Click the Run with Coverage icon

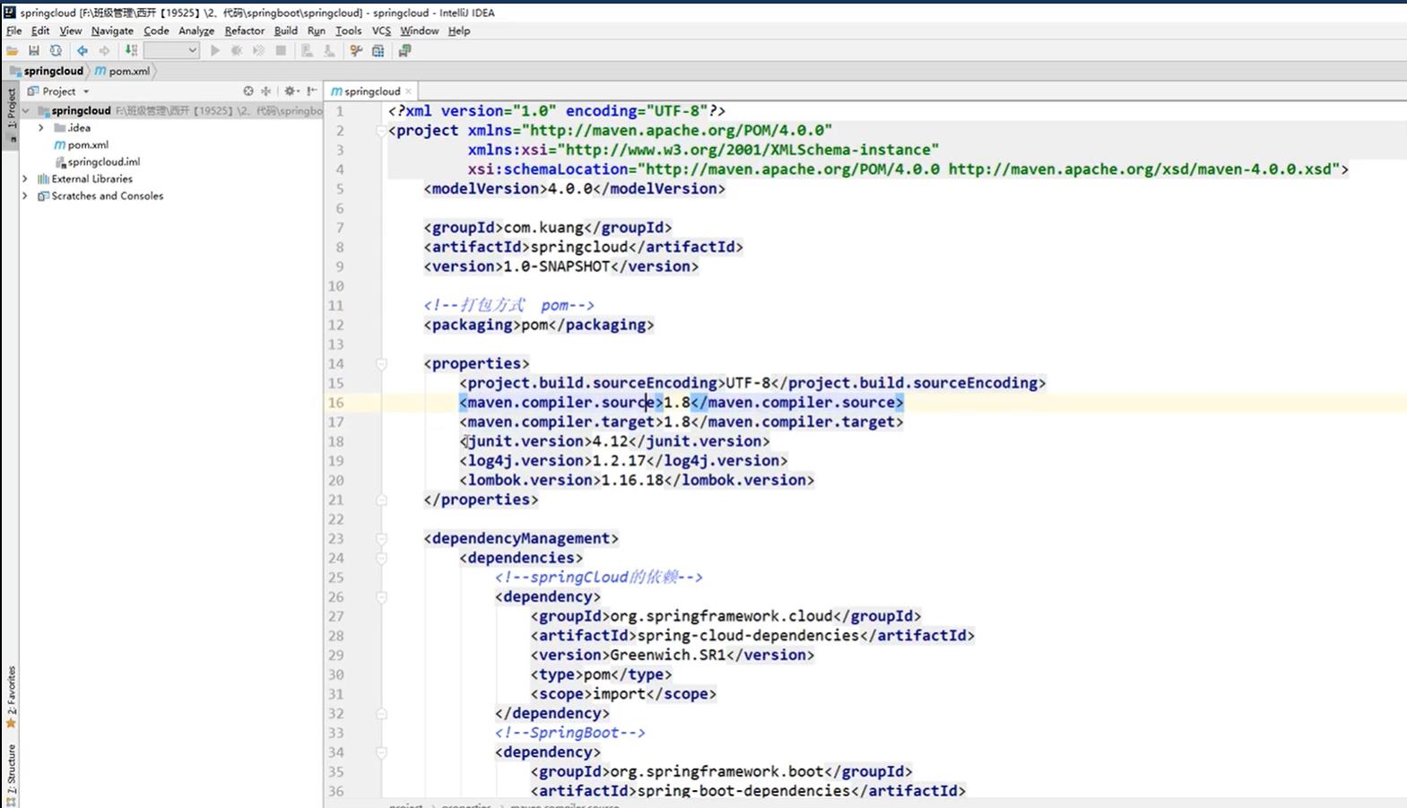(258, 51)
